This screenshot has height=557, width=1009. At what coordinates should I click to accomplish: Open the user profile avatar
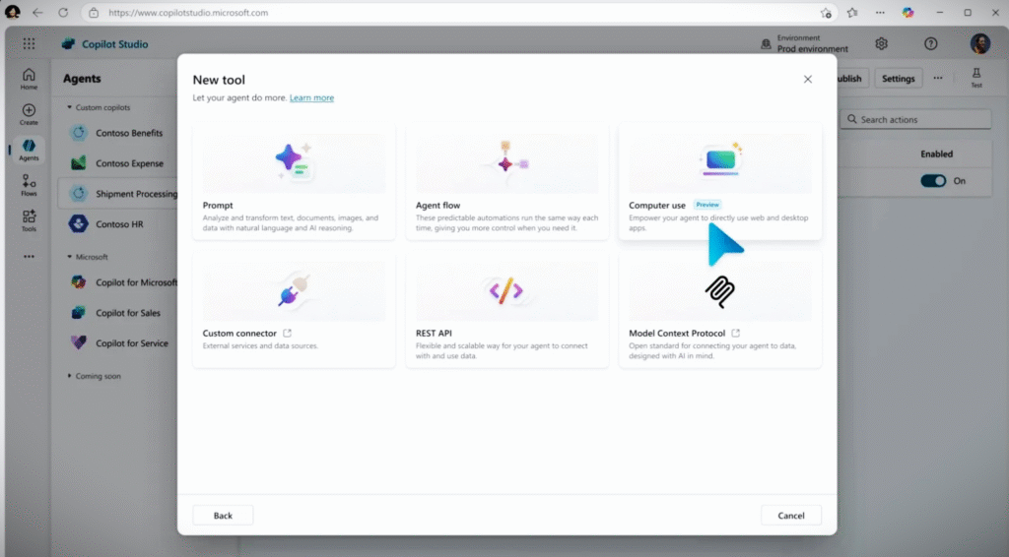980,43
